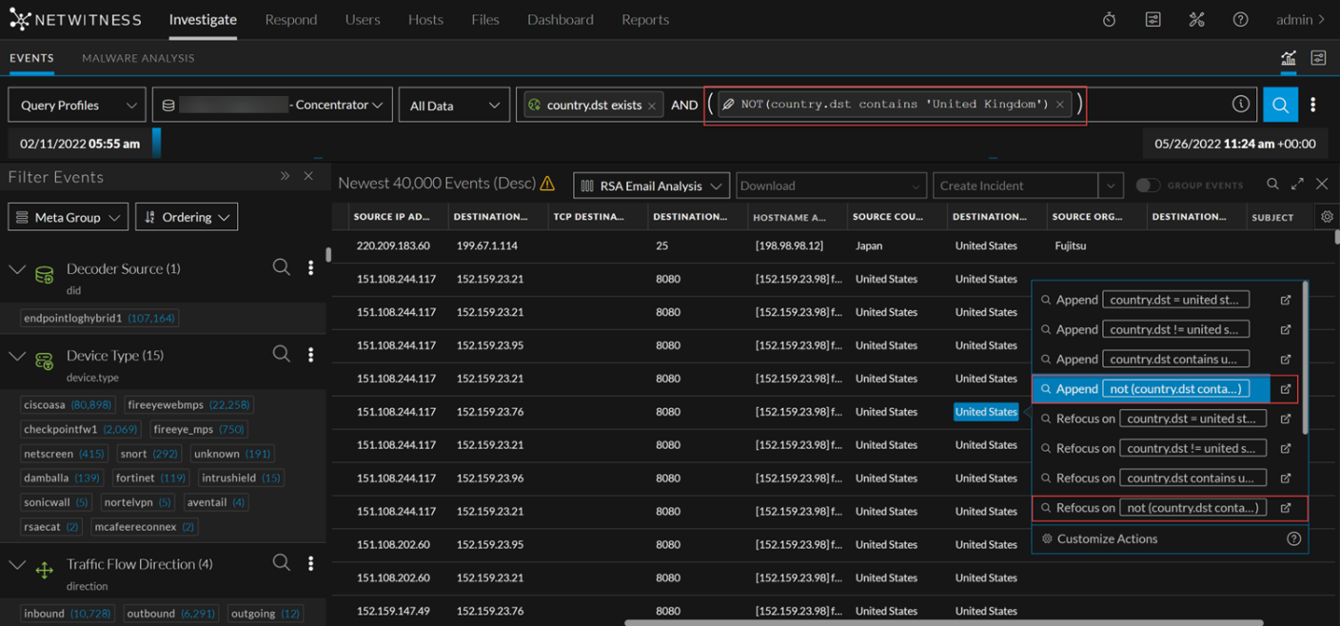The image size is (1340, 626).
Task: Expand the All Data time range dropdown
Action: 453,106
